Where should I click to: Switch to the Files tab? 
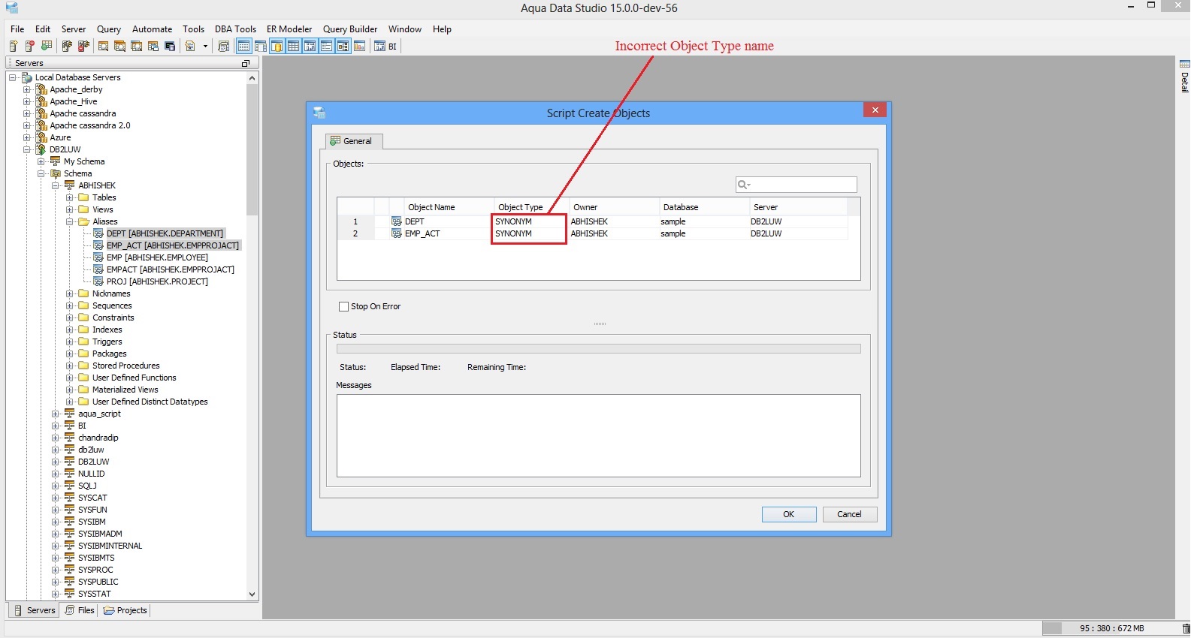[x=80, y=610]
